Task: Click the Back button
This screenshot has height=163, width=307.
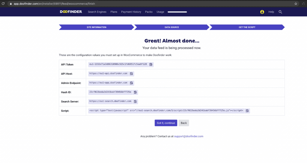Action: pyautogui.click(x=184, y=123)
